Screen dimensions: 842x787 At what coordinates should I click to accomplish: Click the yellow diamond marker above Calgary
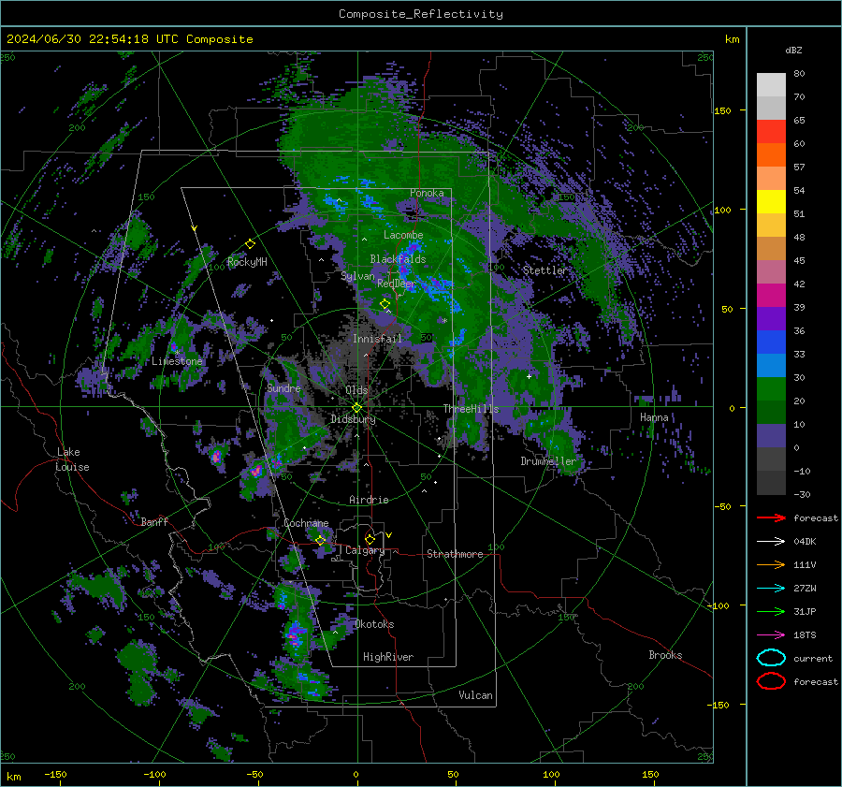coord(370,539)
